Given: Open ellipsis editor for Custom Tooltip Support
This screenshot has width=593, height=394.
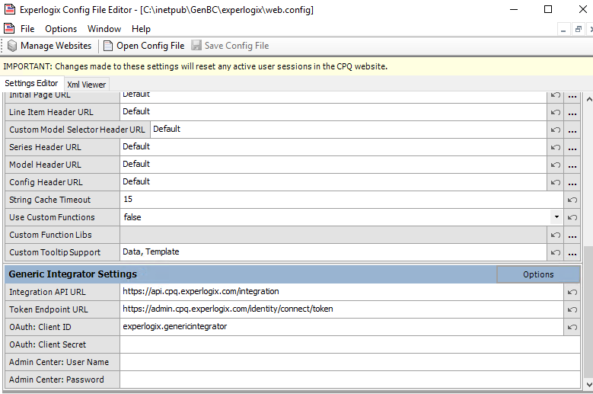Looking at the screenshot, I should pos(572,252).
